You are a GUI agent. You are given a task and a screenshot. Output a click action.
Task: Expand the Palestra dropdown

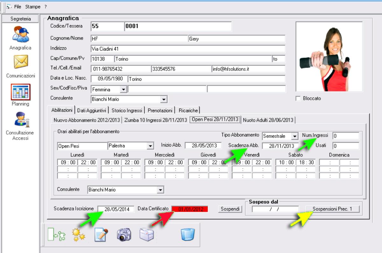(x=150, y=146)
